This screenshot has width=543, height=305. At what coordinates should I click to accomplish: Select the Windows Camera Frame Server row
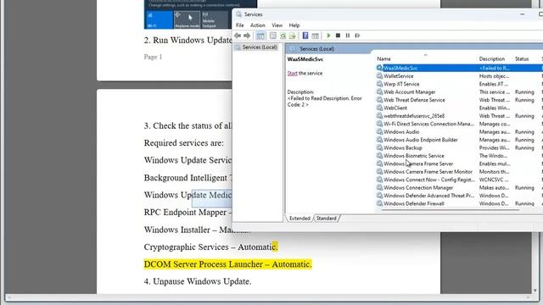tap(459, 164)
